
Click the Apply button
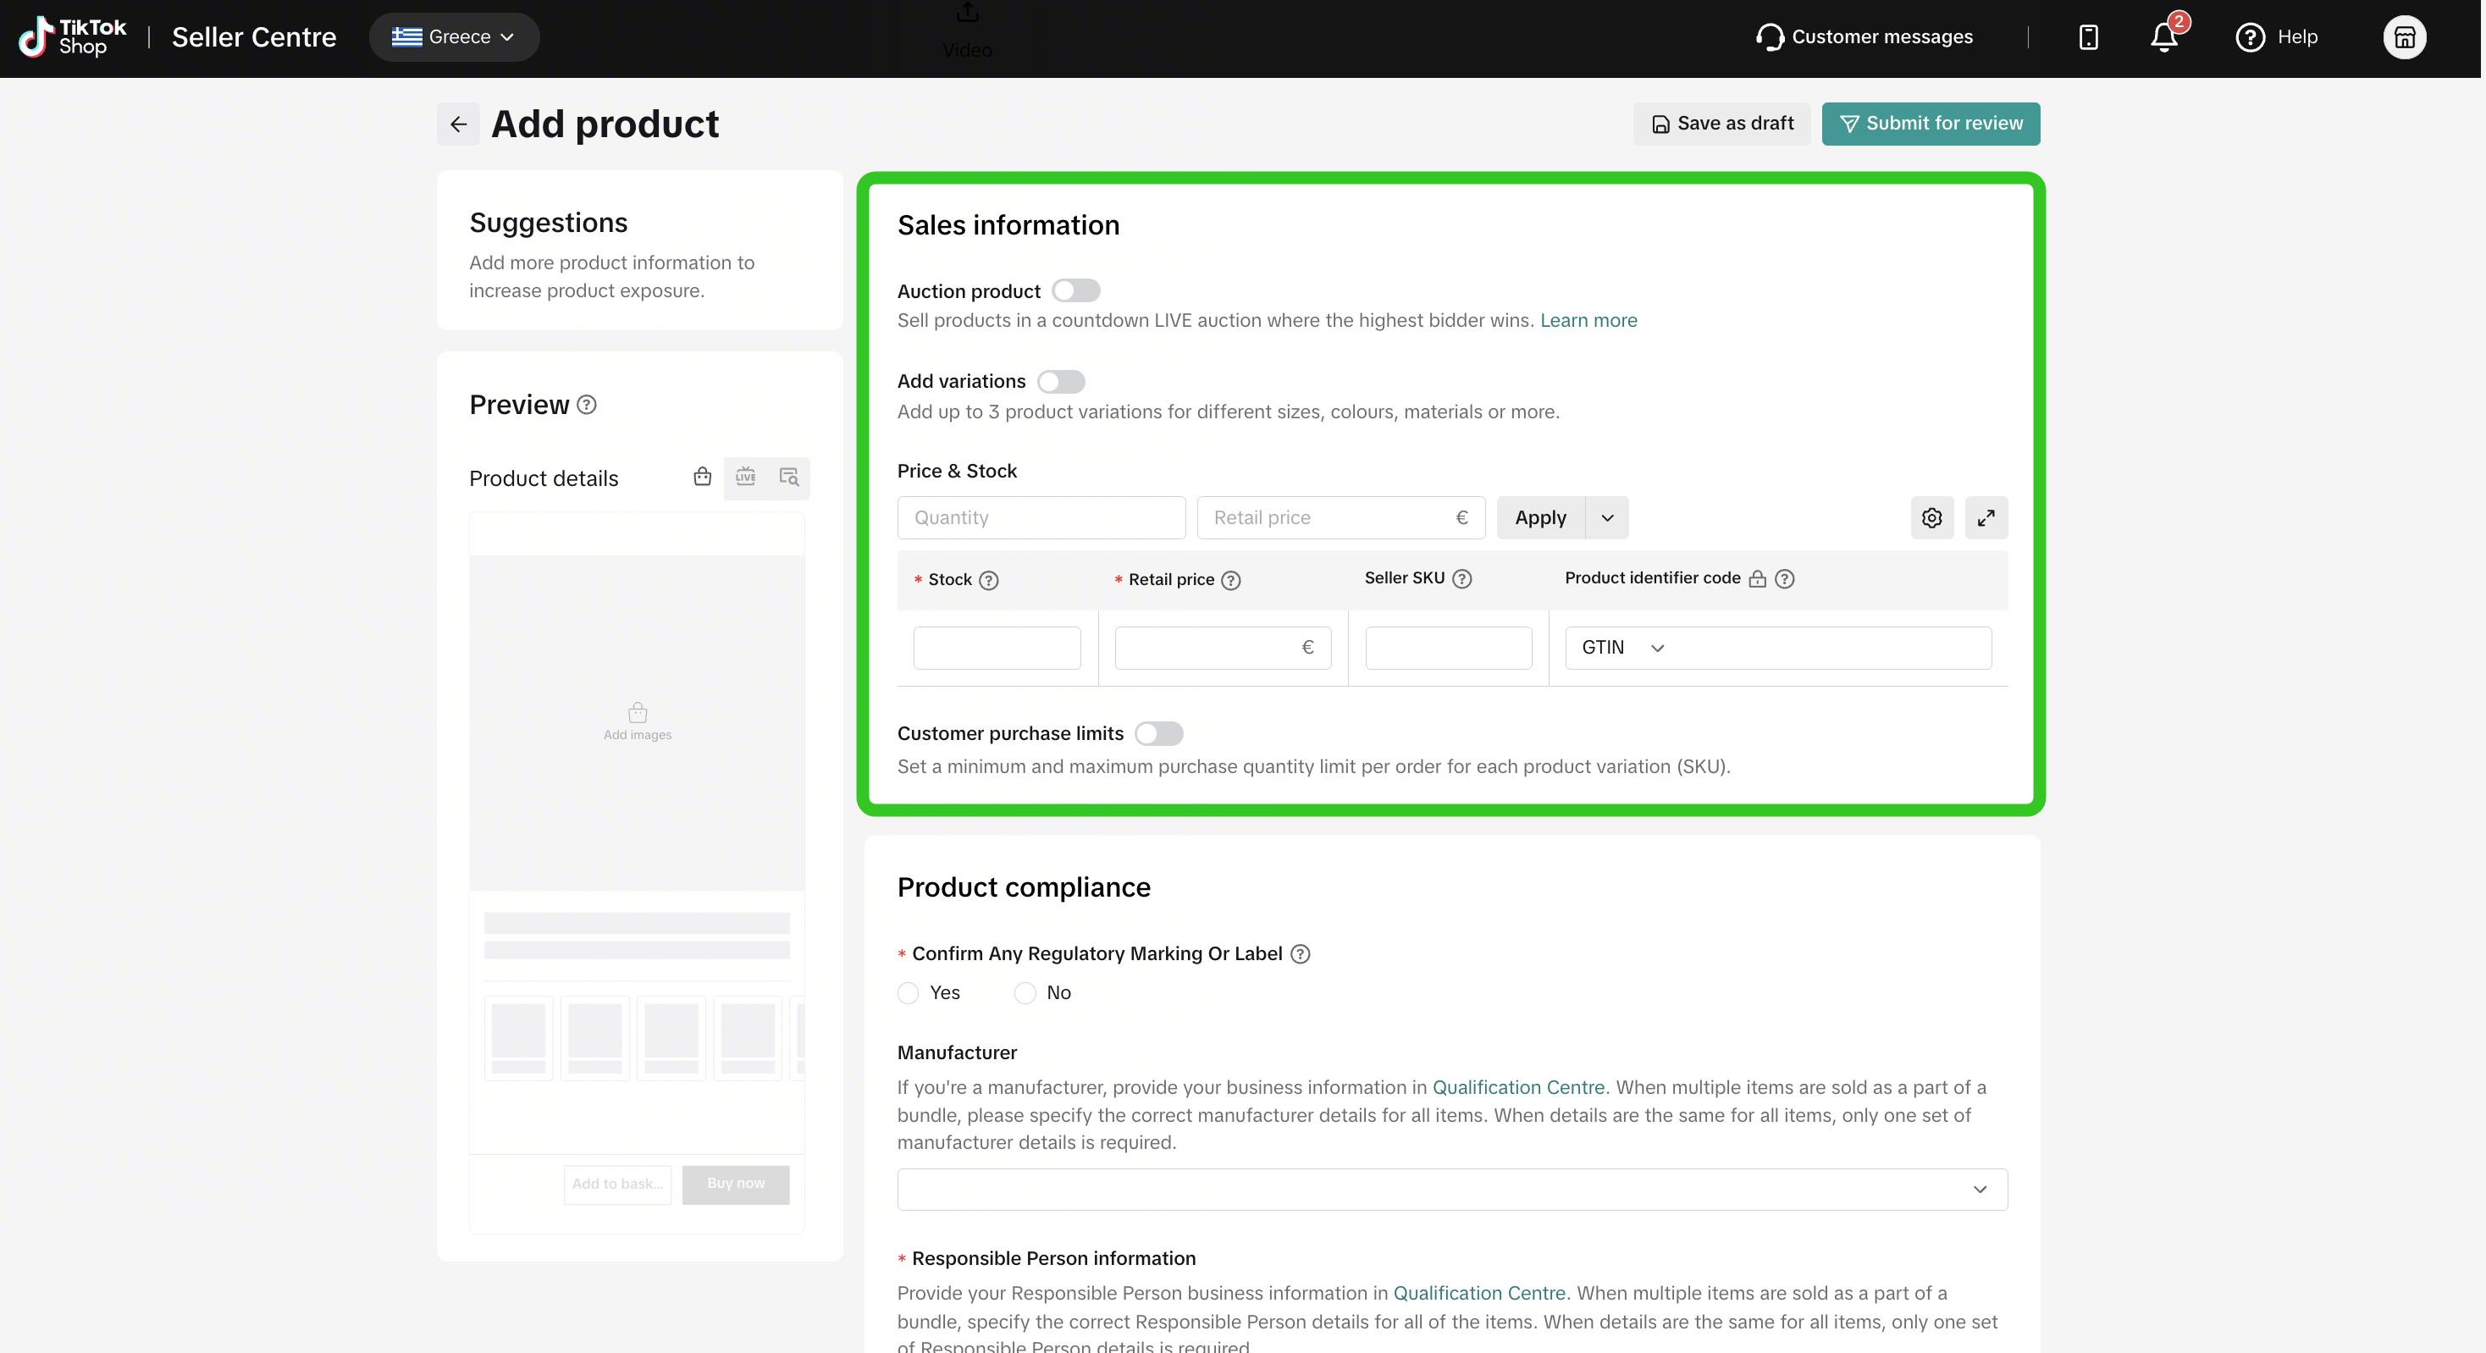1541,518
